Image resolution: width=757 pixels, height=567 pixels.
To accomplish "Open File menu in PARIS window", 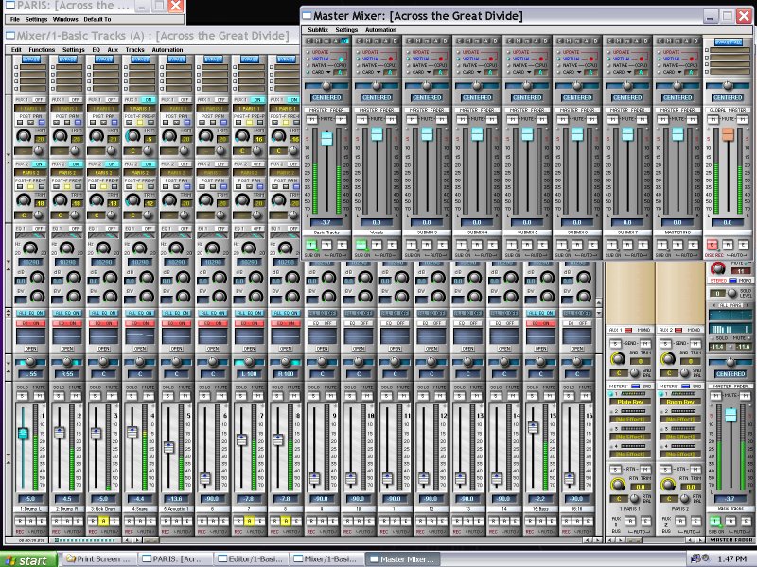I will pyautogui.click(x=15, y=19).
